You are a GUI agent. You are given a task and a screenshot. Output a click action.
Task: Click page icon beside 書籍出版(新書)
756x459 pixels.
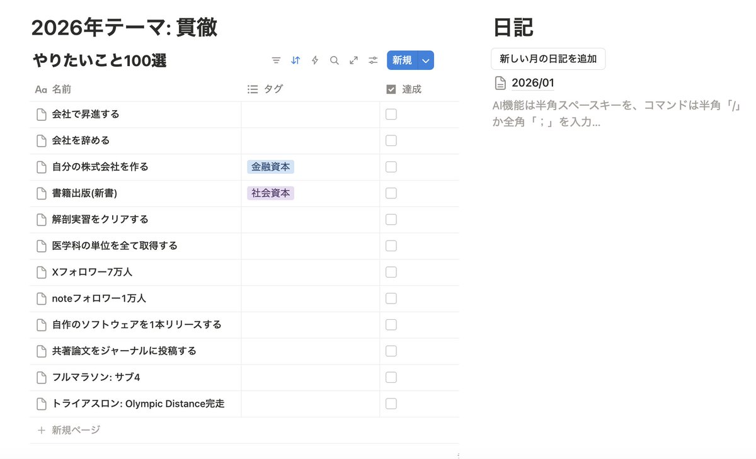[42, 193]
